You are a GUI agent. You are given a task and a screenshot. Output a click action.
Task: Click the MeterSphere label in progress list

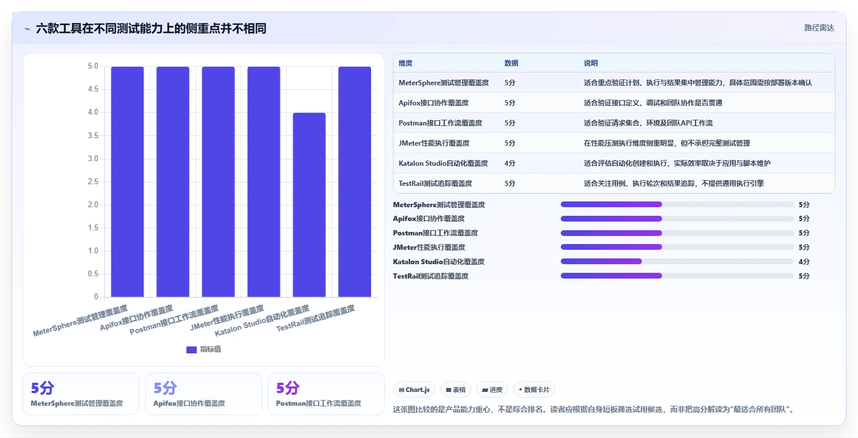pyautogui.click(x=439, y=204)
